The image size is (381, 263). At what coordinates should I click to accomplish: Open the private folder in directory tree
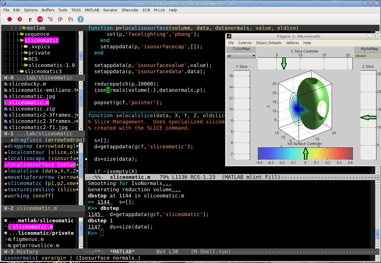pos(39,53)
